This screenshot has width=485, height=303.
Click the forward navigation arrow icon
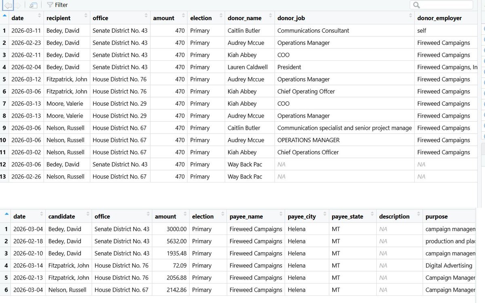pyautogui.click(x=18, y=5)
